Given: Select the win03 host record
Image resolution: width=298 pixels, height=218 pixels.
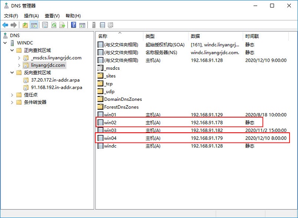Looking at the screenshot, I should click(192, 130).
